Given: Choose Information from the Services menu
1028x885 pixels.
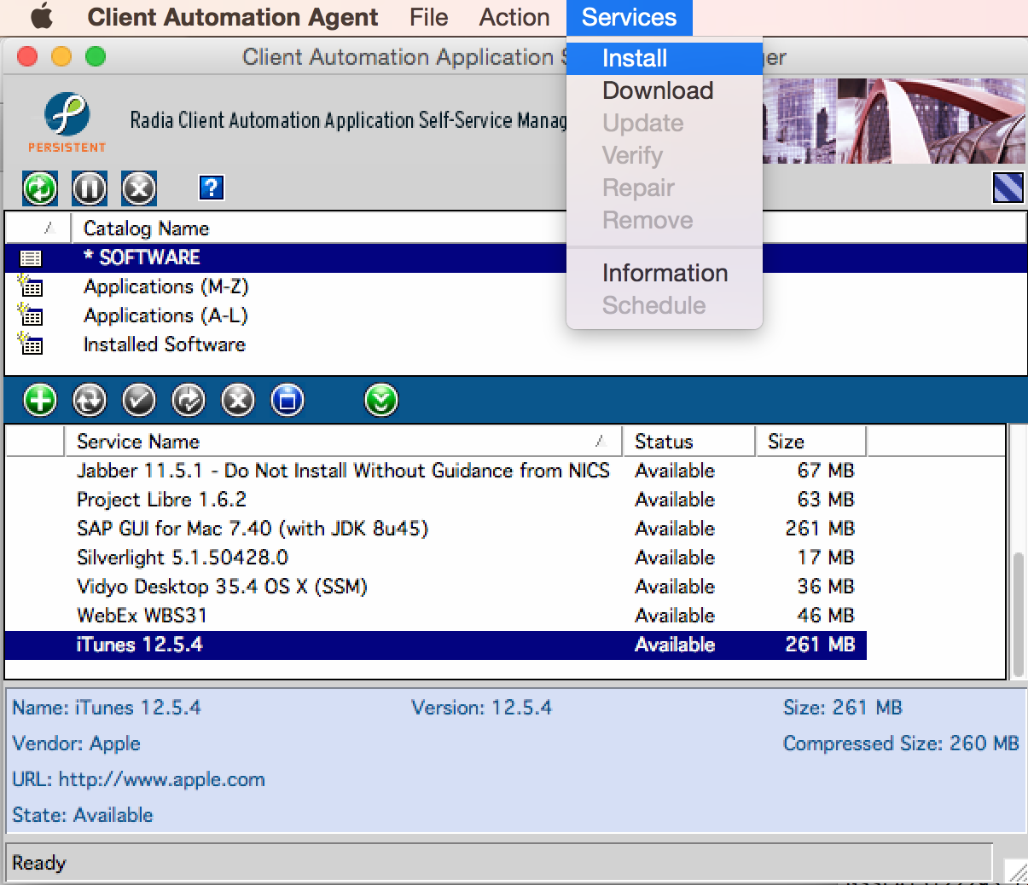Looking at the screenshot, I should [665, 273].
